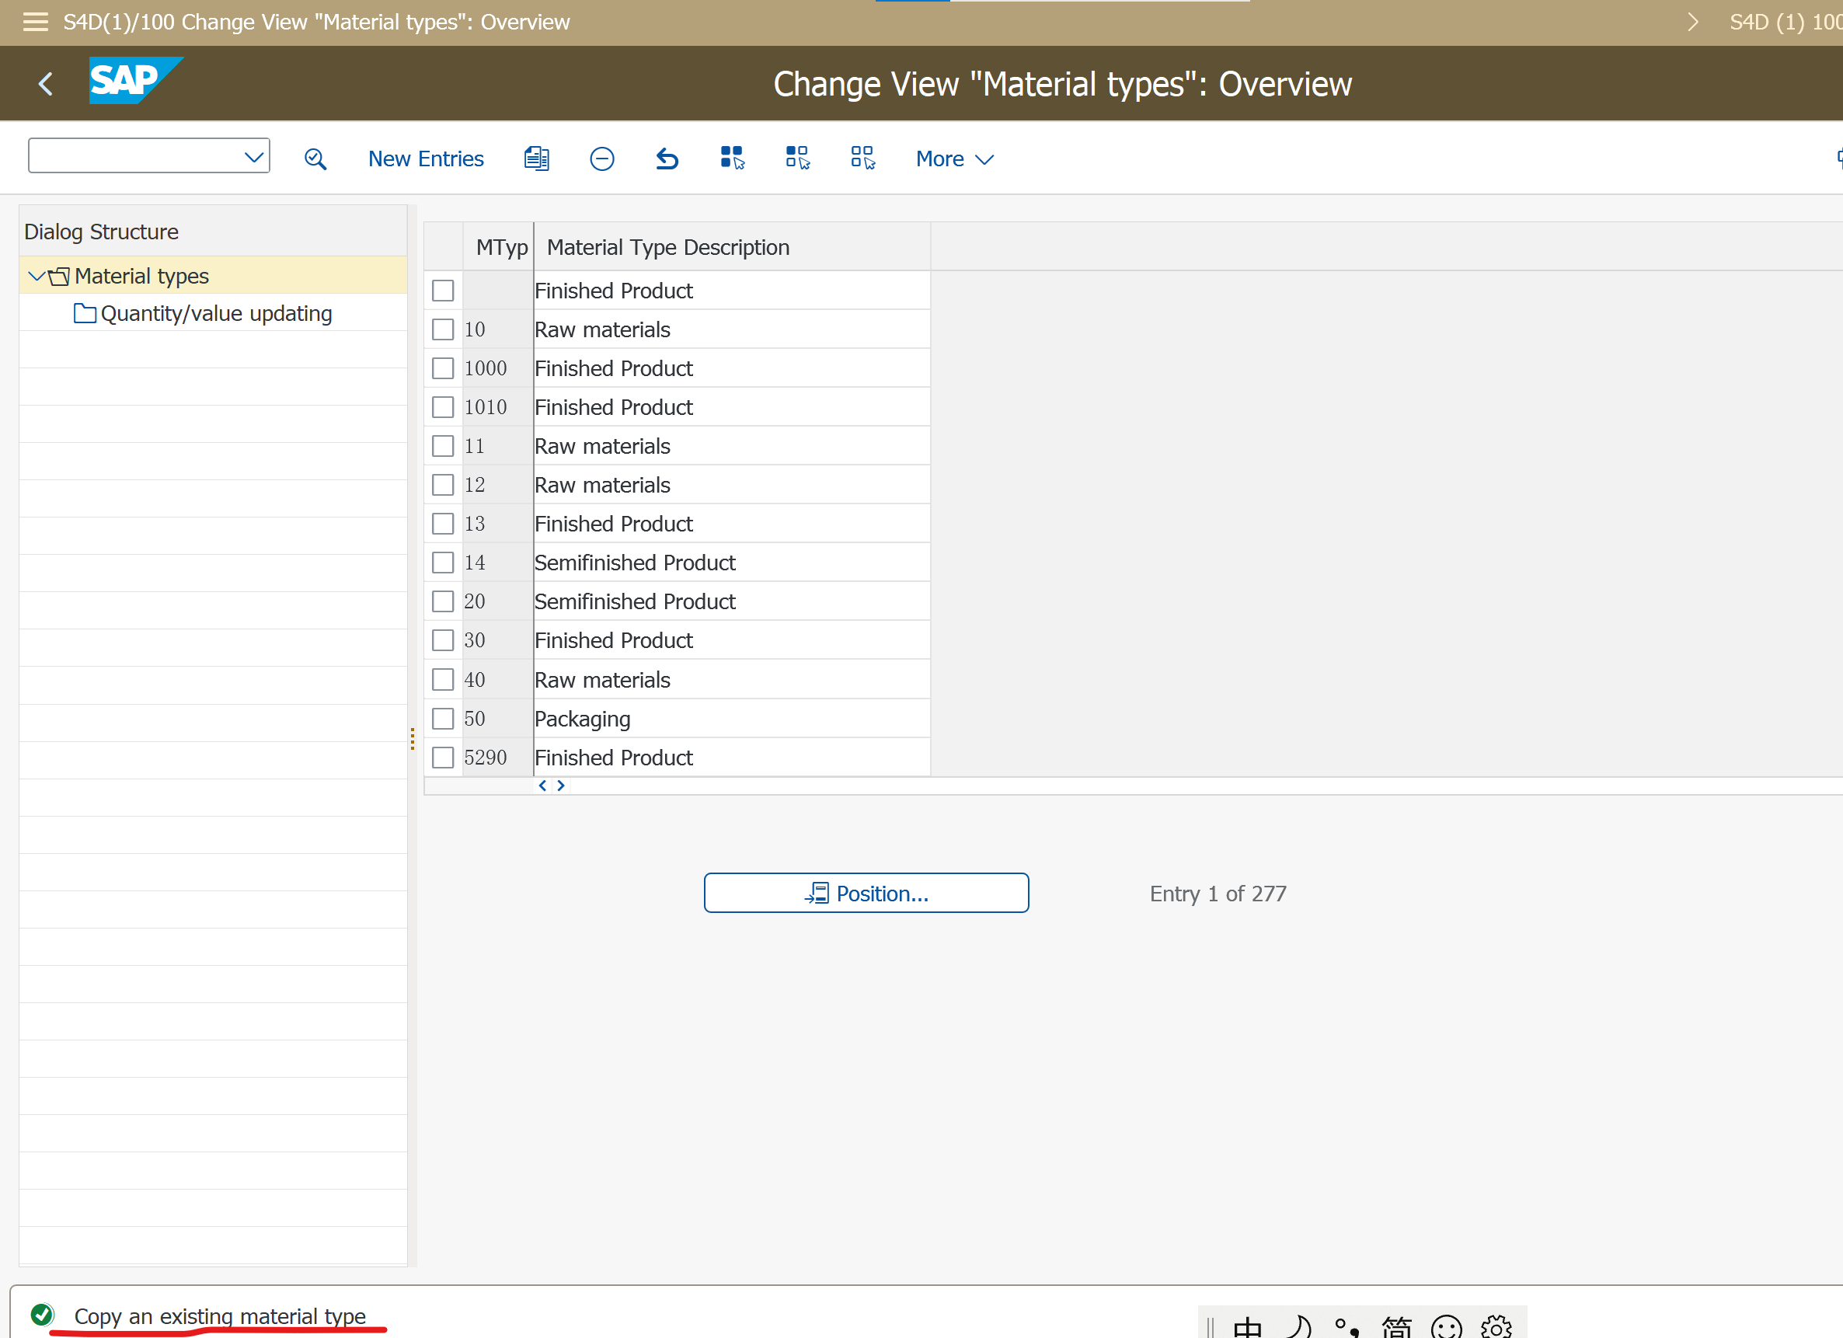Screen dimensions: 1843x1338
Task: Click the Copy As icon
Action: [x=536, y=159]
